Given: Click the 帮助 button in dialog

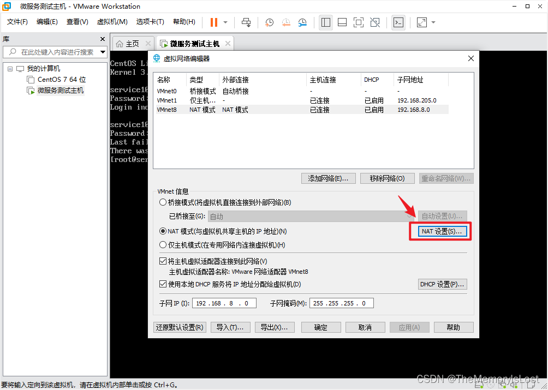Looking at the screenshot, I should [x=454, y=327].
